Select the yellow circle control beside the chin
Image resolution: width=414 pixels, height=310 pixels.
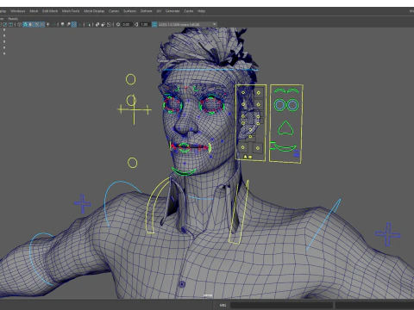coord(133,163)
